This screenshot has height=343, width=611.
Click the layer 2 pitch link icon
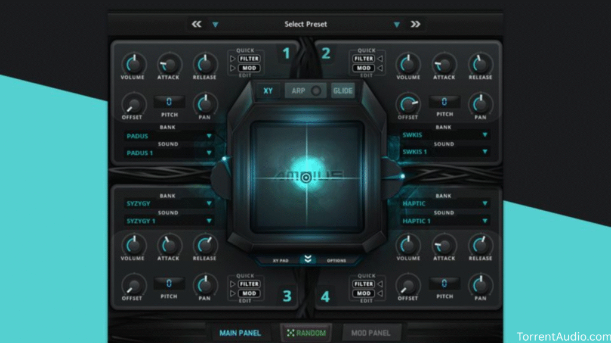coord(445,102)
